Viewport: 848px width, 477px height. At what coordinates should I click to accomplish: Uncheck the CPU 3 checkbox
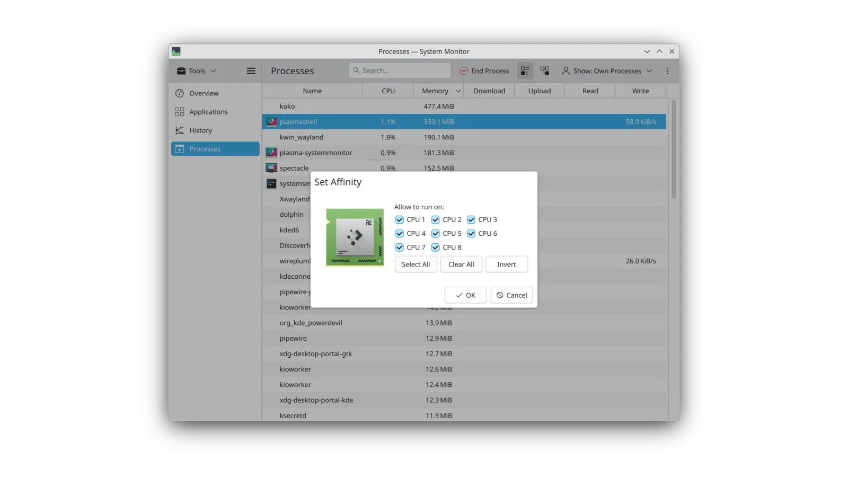click(471, 219)
